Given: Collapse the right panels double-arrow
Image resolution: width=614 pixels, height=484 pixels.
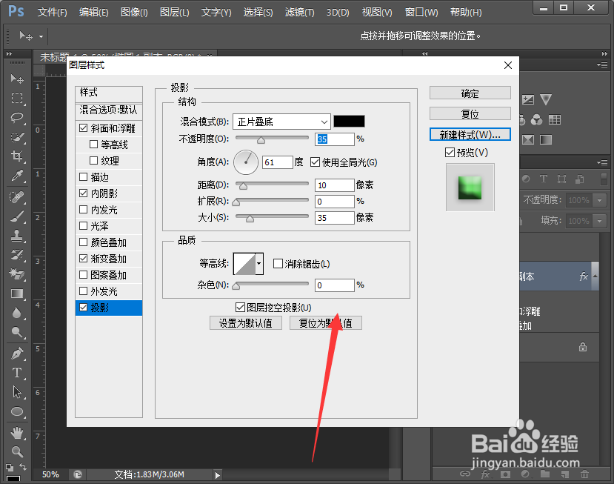Looking at the screenshot, I should 604,53.
